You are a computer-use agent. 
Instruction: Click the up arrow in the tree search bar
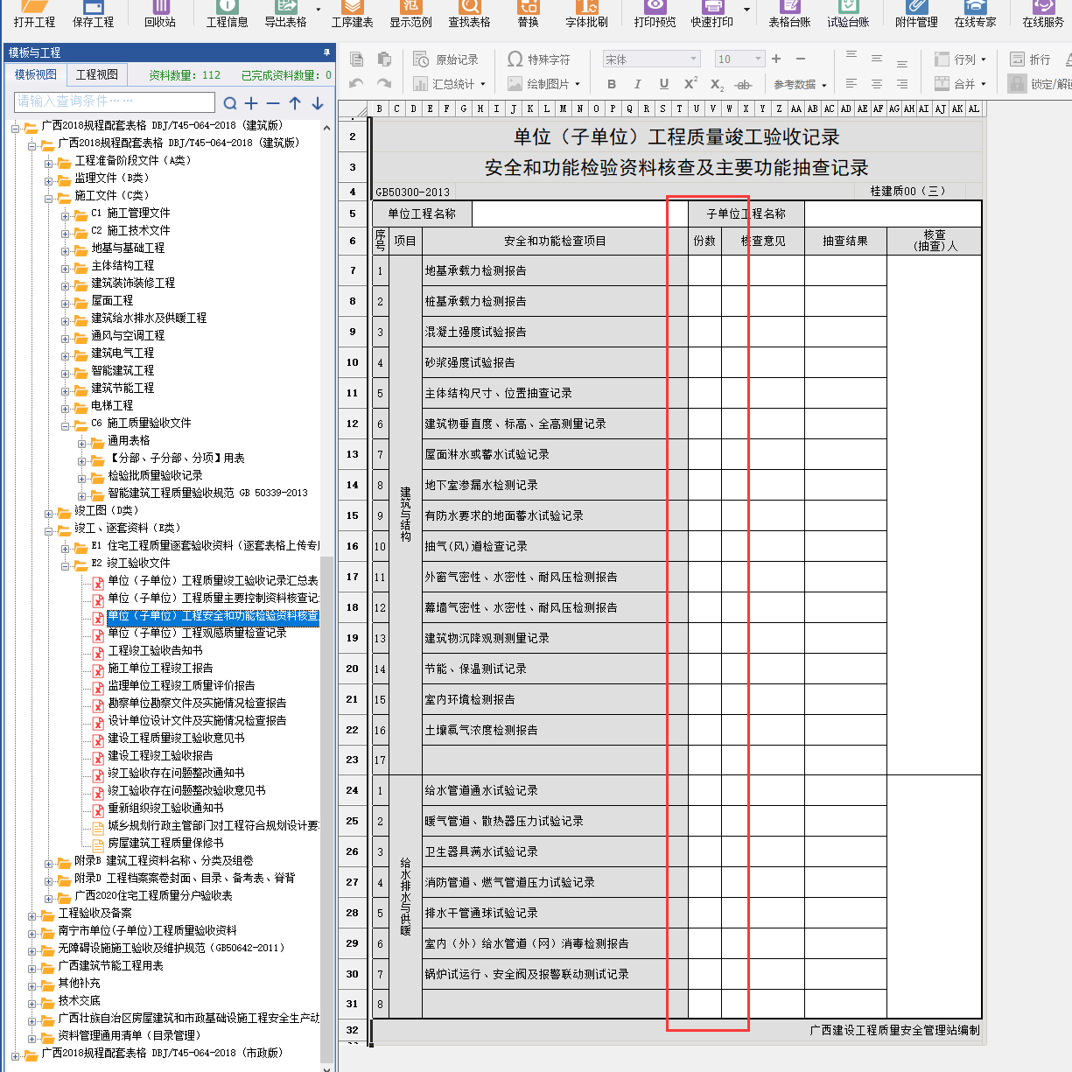coord(295,103)
